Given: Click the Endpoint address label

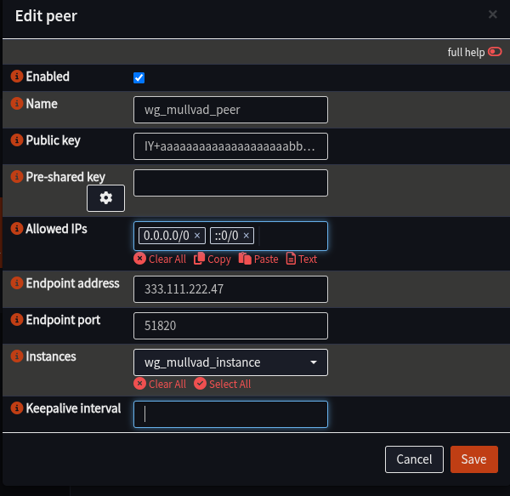Looking at the screenshot, I should [72, 283].
